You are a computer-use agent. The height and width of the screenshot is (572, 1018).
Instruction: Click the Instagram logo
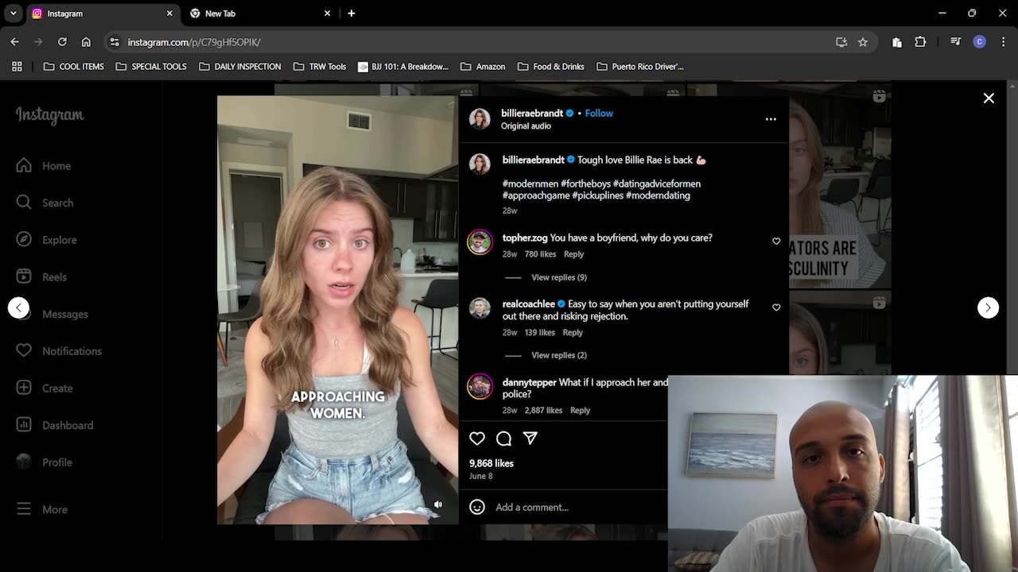(49, 116)
